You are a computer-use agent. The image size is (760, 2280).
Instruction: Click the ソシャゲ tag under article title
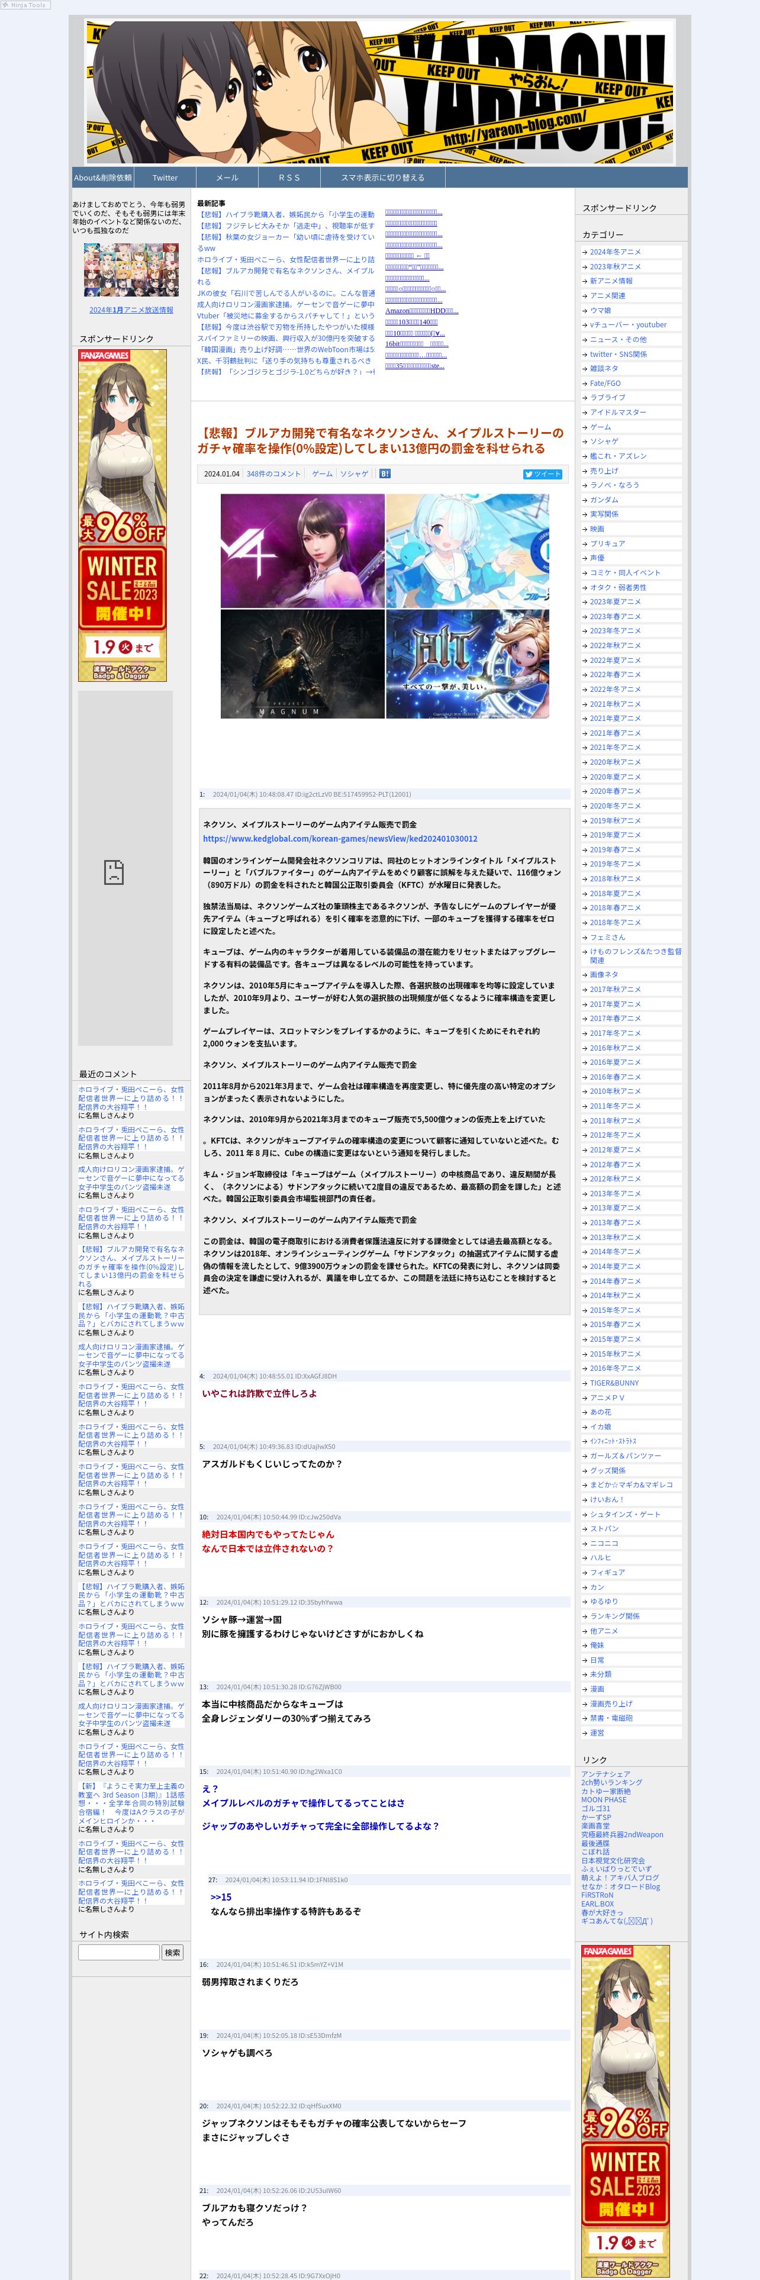[354, 474]
